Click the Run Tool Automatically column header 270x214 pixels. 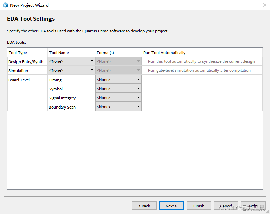(164, 53)
